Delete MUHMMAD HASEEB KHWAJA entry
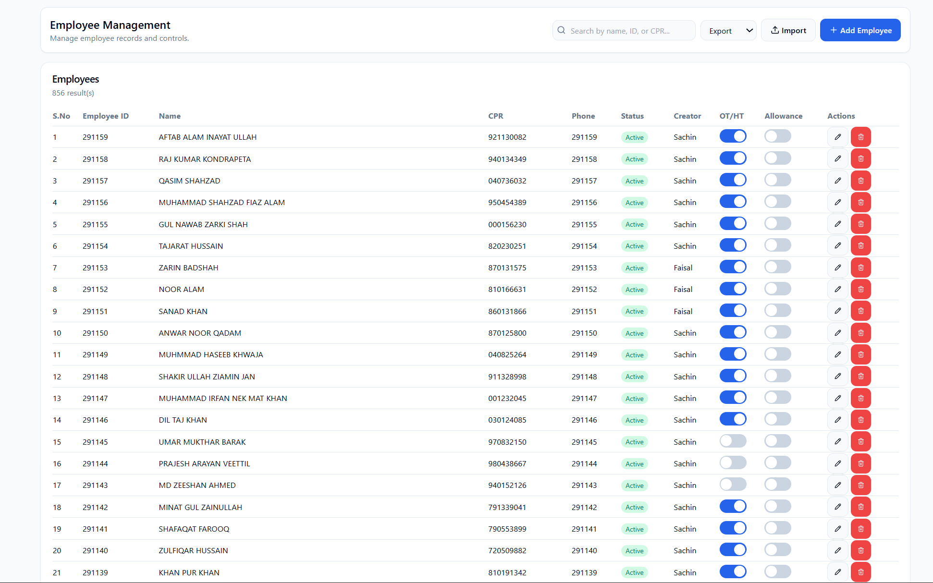Viewport: 933px width, 583px height. tap(860, 354)
